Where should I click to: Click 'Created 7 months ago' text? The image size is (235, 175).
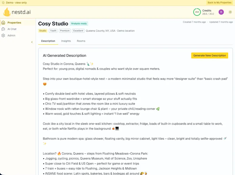(194, 22)
